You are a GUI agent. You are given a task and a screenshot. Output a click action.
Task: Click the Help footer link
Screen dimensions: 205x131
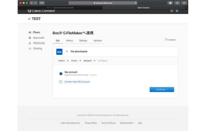[x=140, y=123]
